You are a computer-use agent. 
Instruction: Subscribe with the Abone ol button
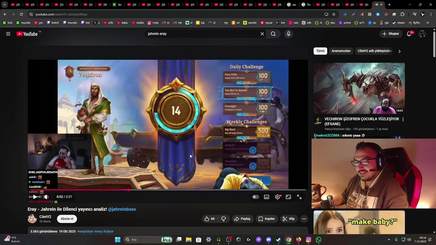[67, 219]
